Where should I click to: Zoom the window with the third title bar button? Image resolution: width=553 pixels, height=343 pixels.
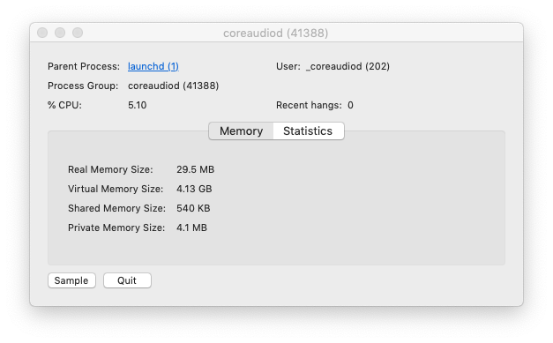(78, 33)
